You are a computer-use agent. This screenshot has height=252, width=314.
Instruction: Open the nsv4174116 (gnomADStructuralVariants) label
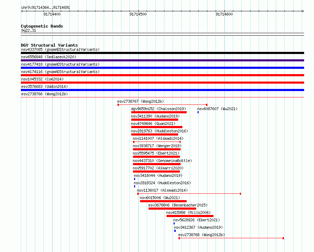point(60,72)
